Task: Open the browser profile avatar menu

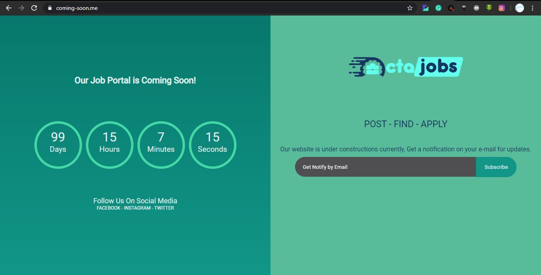Action: [519, 8]
